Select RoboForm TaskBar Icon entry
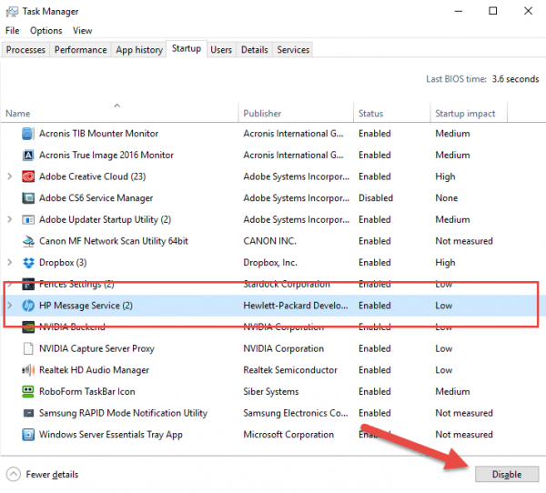This screenshot has height=493, width=546. coord(87,391)
